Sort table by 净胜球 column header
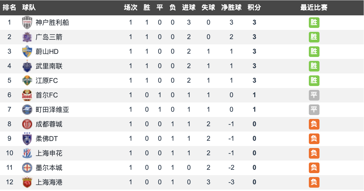 (x=231, y=8)
